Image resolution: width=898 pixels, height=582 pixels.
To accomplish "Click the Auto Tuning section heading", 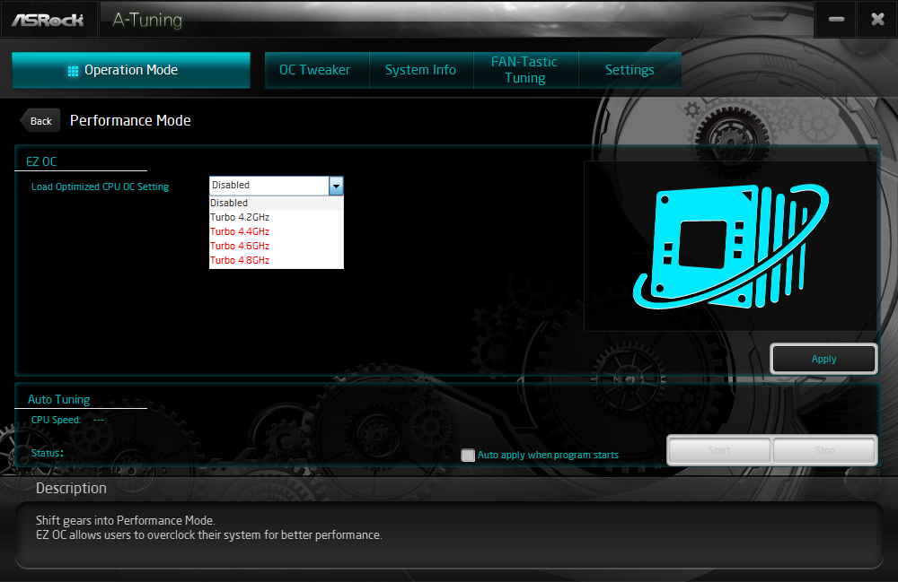I will pos(59,400).
